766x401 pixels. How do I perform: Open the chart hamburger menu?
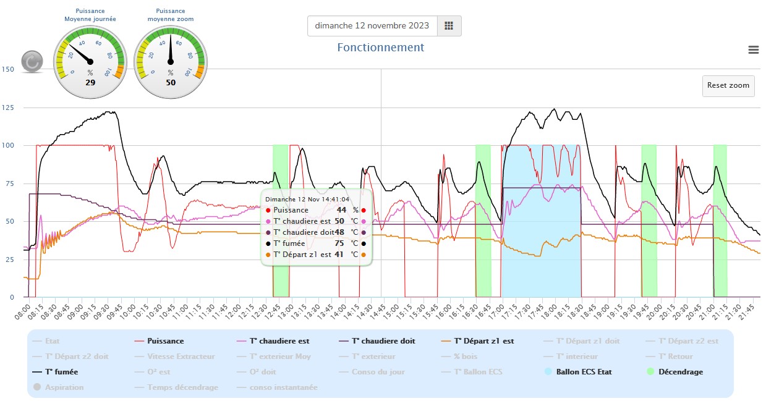pos(754,50)
